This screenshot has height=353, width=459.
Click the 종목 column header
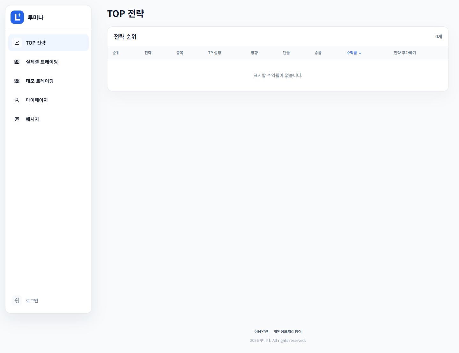coord(180,53)
